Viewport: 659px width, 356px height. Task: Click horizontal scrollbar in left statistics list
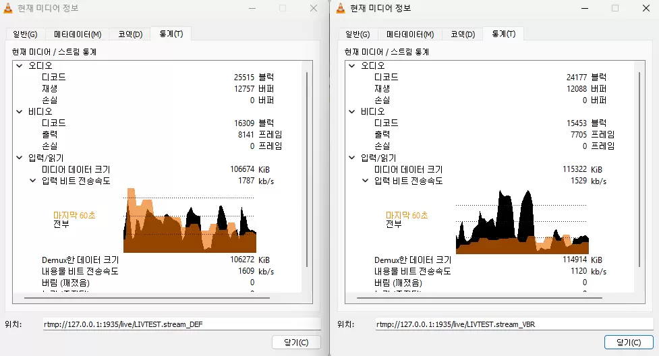coord(147,298)
